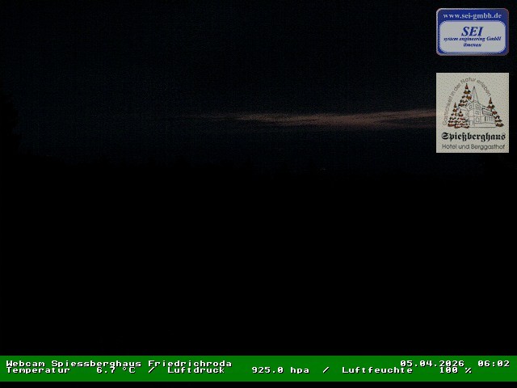Click the timestamp 06:02
517x388 pixels.
(494, 363)
